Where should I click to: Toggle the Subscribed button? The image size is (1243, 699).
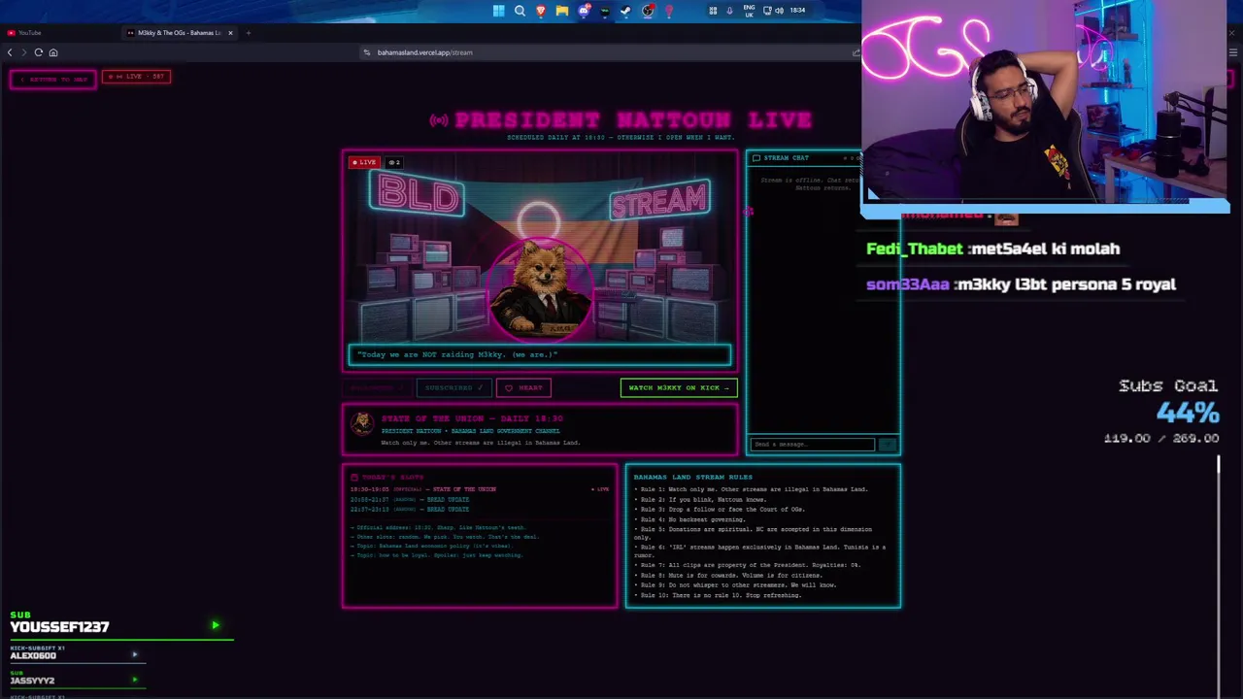tap(454, 388)
